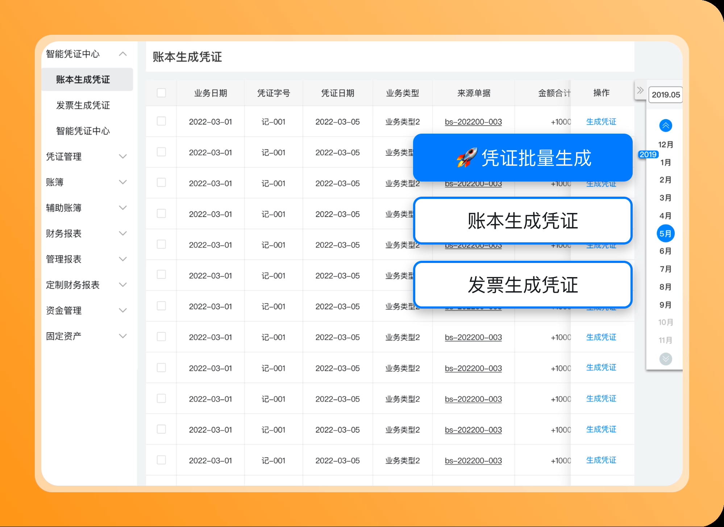The width and height of the screenshot is (724, 527).
Task: Click the 业务日期 column header
Action: (211, 93)
